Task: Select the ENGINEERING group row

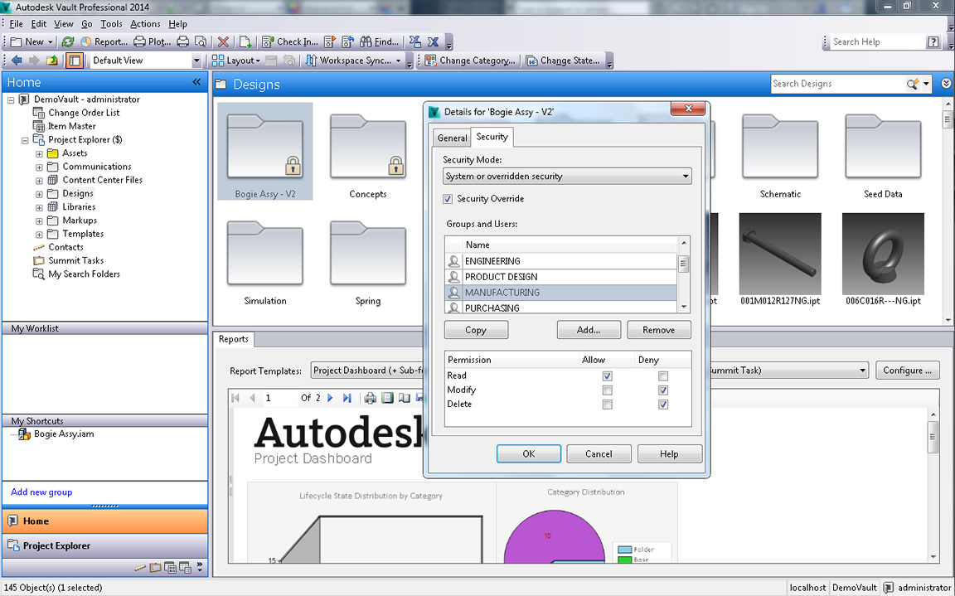Action: point(561,261)
